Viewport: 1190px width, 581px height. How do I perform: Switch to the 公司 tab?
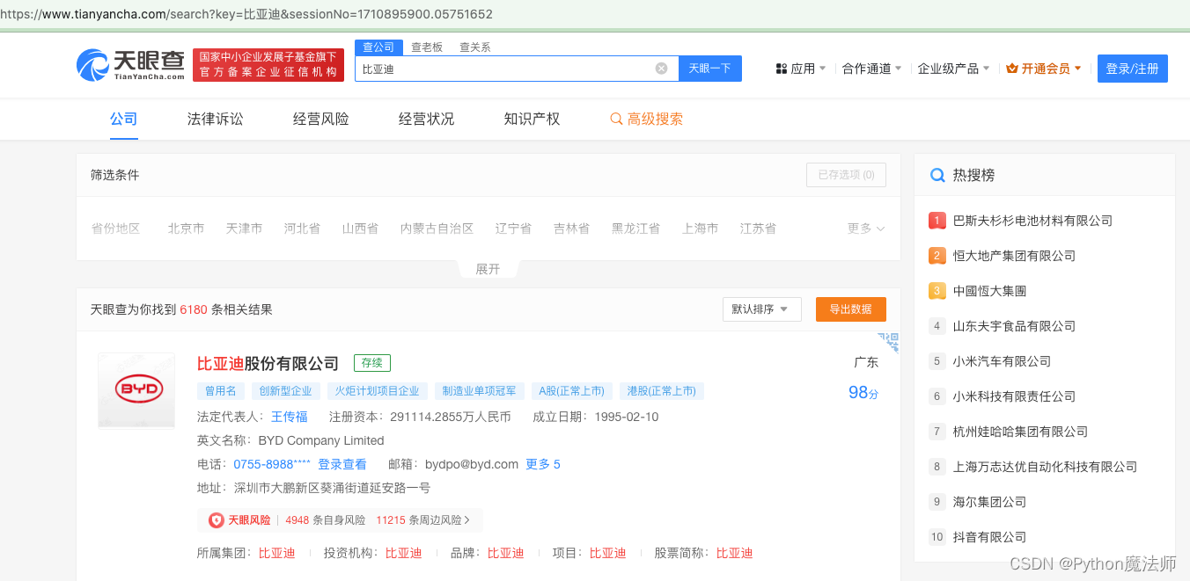[124, 119]
